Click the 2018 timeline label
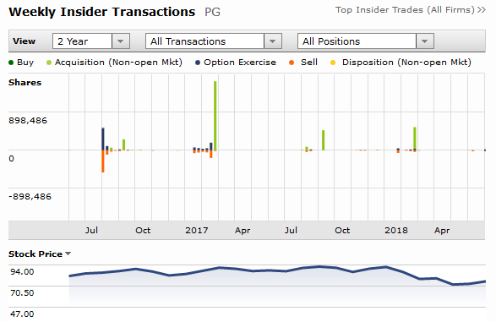 396,230
